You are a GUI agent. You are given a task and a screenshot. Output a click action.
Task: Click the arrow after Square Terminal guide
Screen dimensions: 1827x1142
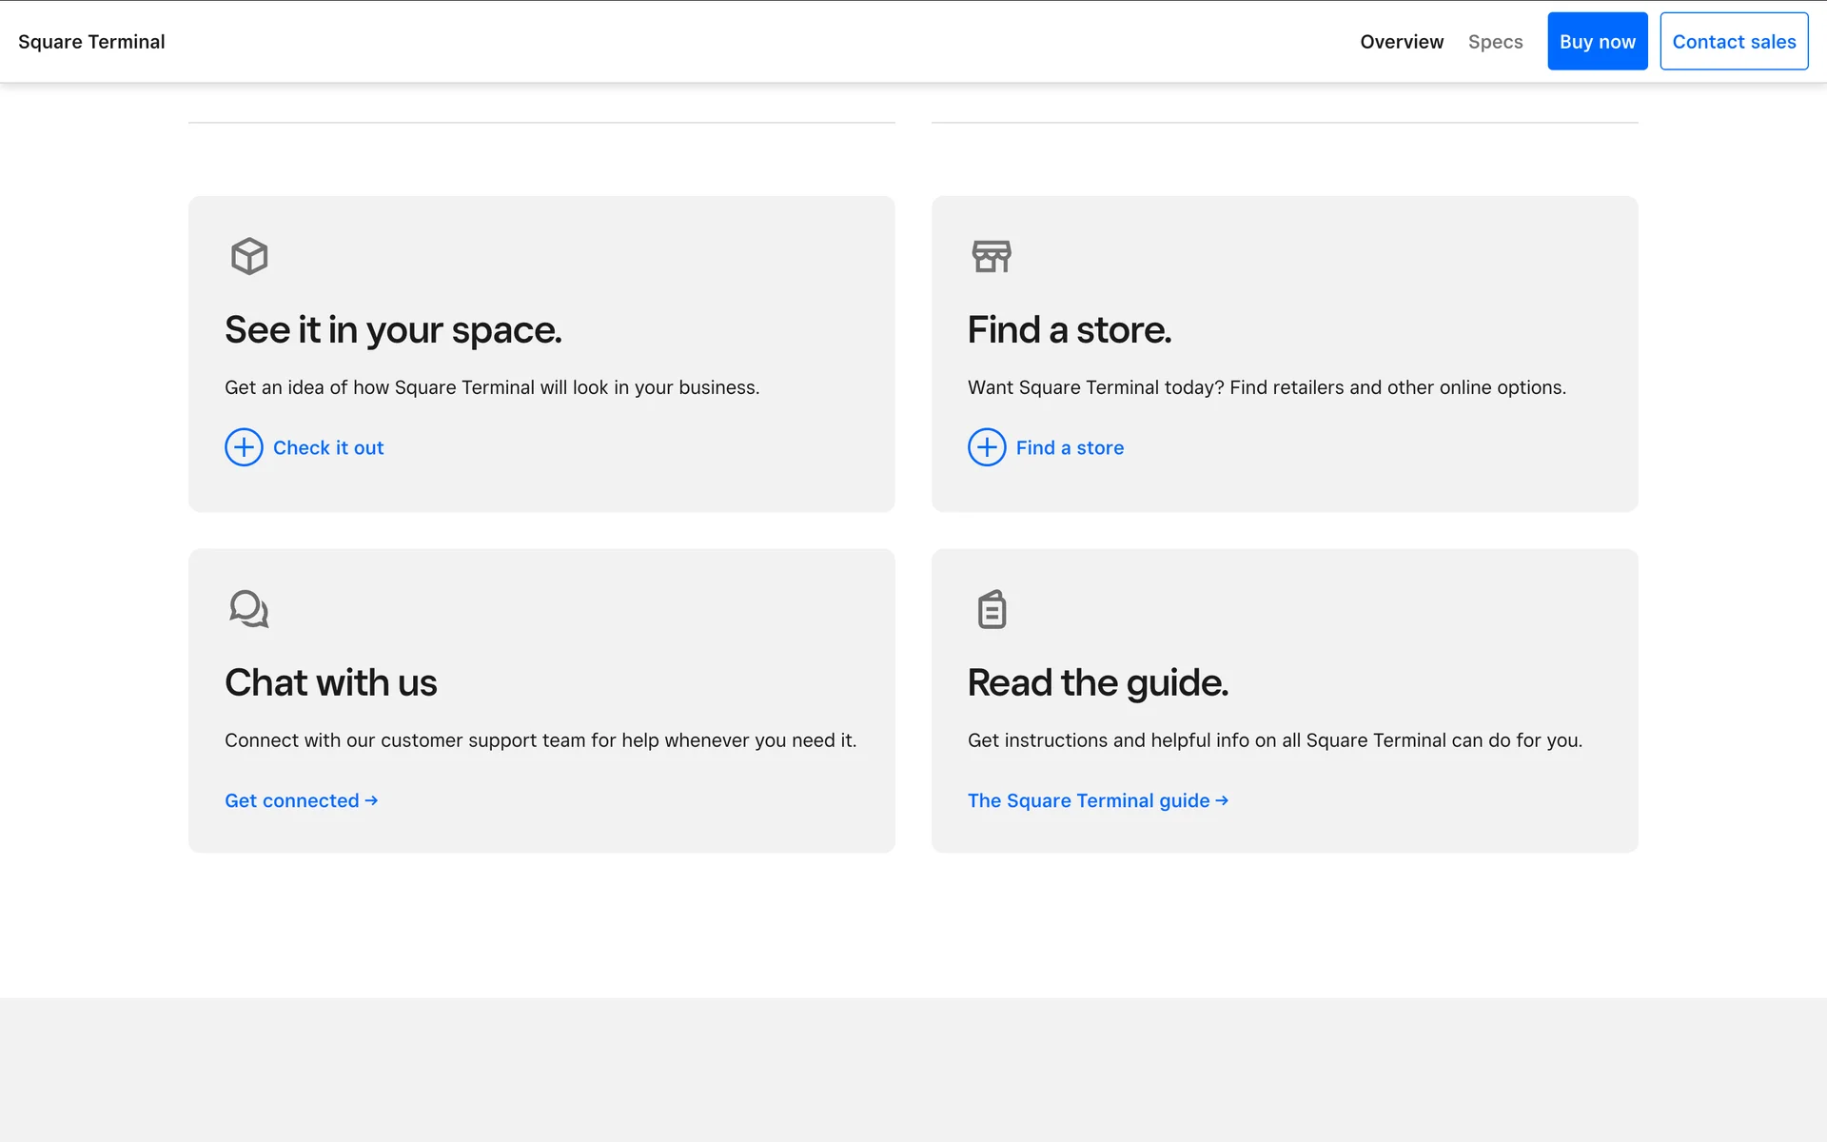[1222, 801]
